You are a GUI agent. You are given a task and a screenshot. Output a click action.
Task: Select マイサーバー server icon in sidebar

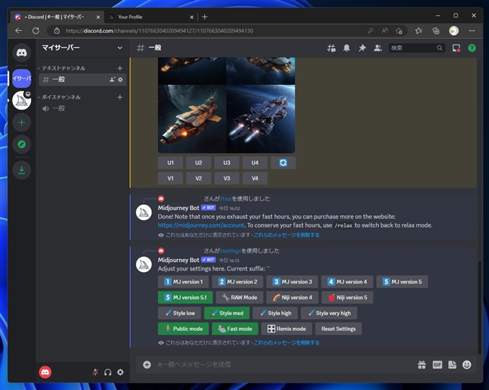tap(22, 78)
